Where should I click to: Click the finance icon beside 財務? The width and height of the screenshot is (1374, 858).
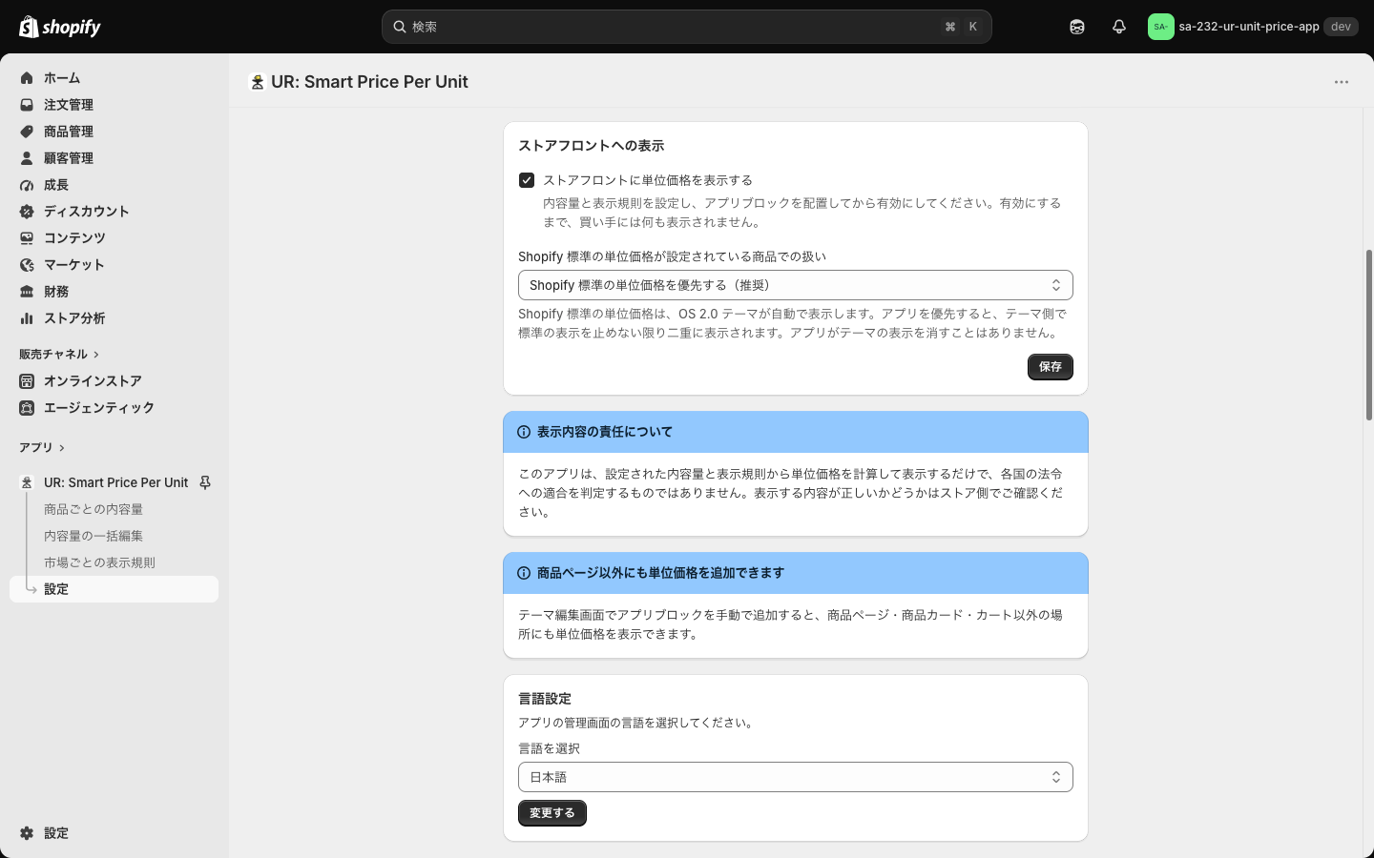pyautogui.click(x=27, y=292)
